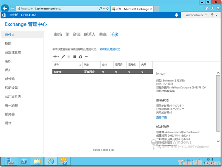This screenshot has height=167, width=222.
Task: Close the 迁移 - Microsoft Exchange tab
Action: tap(151, 9)
